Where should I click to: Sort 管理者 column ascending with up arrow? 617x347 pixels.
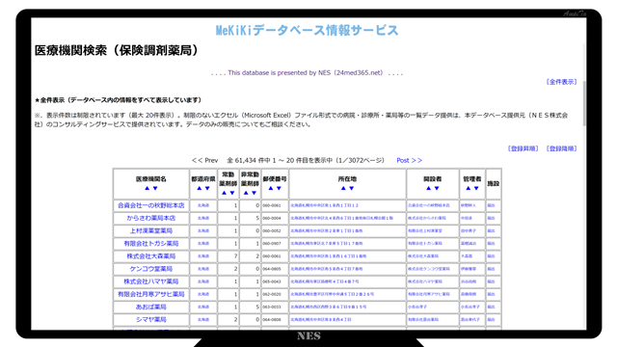(468, 189)
